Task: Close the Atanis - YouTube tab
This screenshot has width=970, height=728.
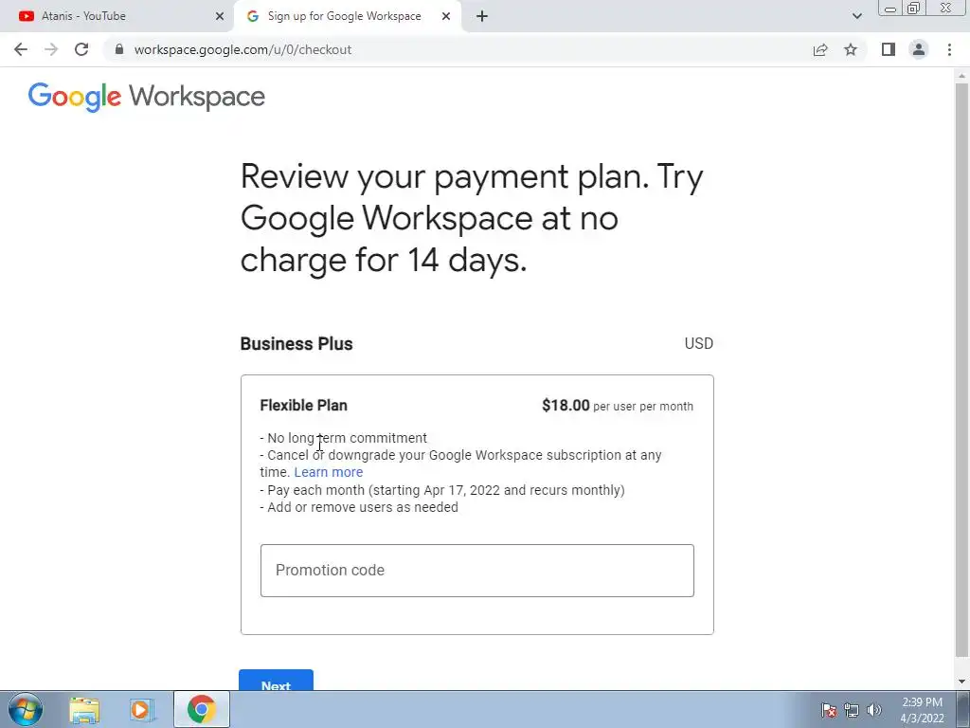Action: click(220, 16)
